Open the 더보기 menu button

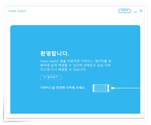(125, 11)
